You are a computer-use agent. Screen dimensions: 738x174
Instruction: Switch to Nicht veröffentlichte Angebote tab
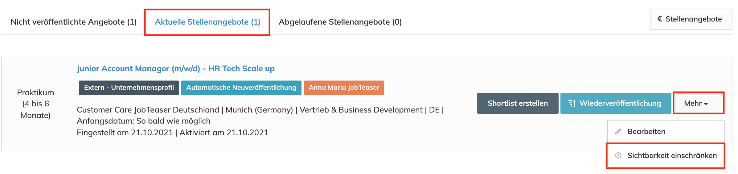tap(73, 22)
